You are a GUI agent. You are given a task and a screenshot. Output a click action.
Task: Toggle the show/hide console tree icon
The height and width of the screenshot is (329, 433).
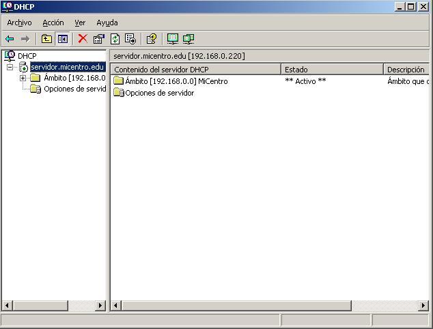coord(62,39)
